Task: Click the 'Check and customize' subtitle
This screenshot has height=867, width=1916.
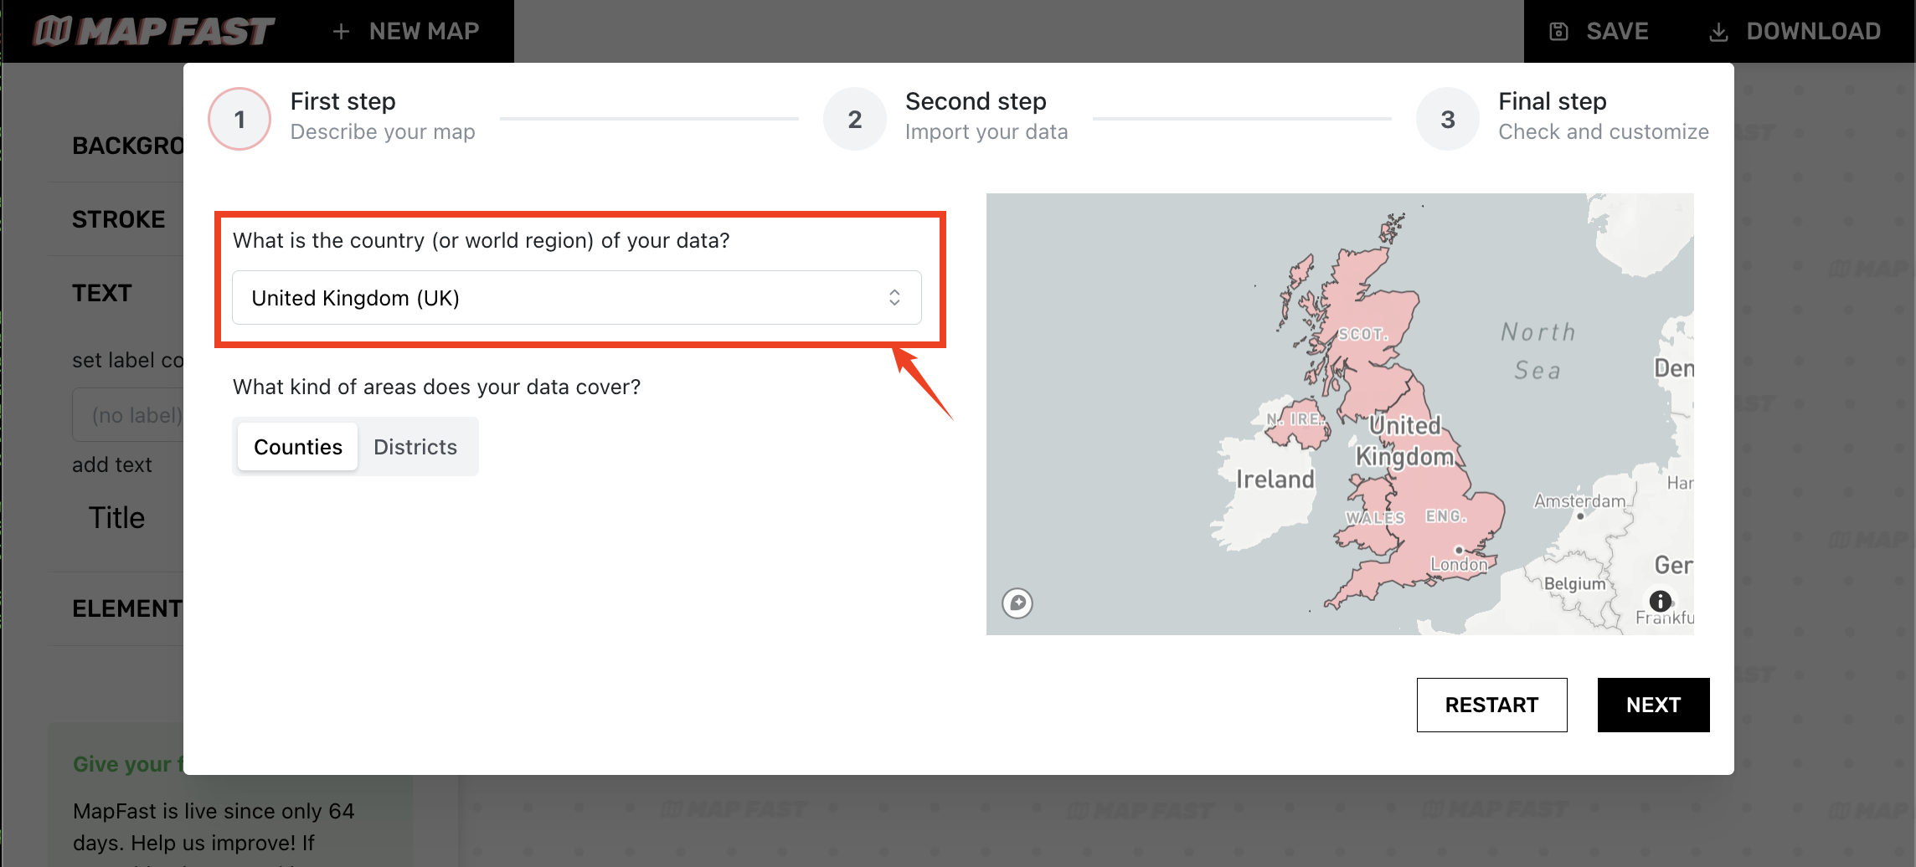Action: (x=1604, y=132)
